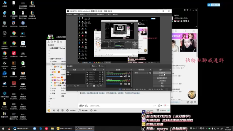The image size is (233, 131).
Task: Open TeamSpeak 3 desktop shortcut
Action: click(x=23, y=25)
